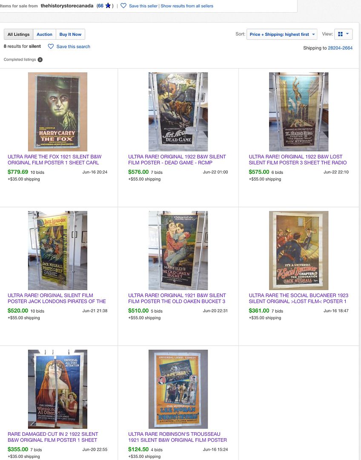Click the heart icon beside Save this search
The width and height of the screenshot is (361, 460).
click(51, 46)
